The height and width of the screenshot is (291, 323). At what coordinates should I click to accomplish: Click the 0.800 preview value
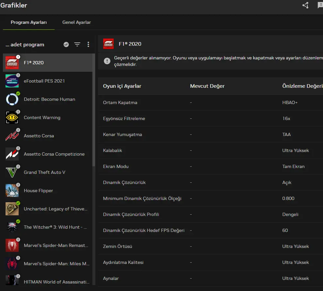click(x=288, y=198)
